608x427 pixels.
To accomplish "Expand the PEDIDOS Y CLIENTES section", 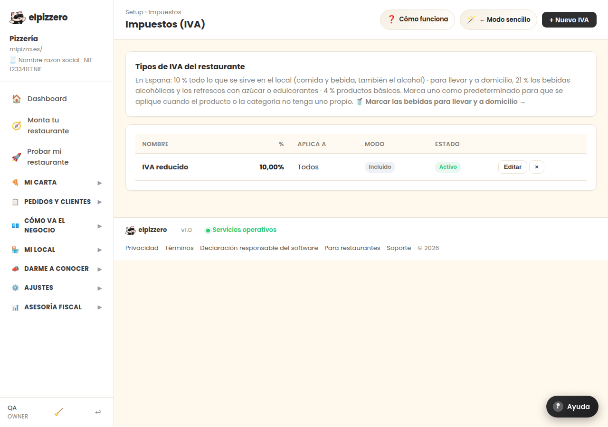I will pyautogui.click(x=57, y=202).
